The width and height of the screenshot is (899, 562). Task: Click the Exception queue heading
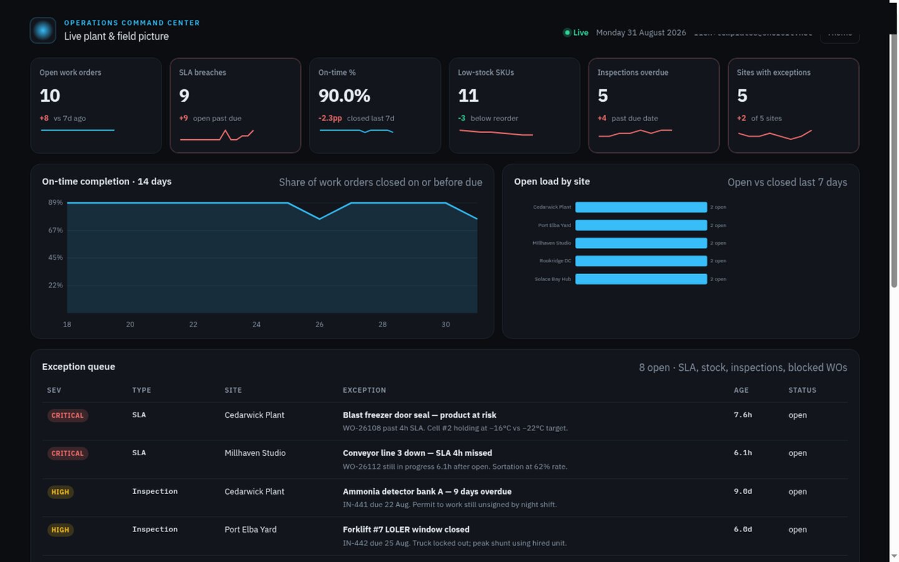tap(79, 367)
